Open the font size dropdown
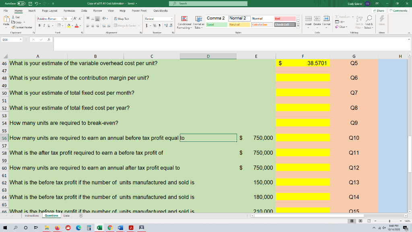Image resolution: width=412 pixels, height=232 pixels. click(71, 19)
